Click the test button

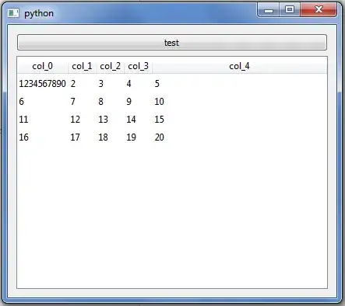coord(172,43)
